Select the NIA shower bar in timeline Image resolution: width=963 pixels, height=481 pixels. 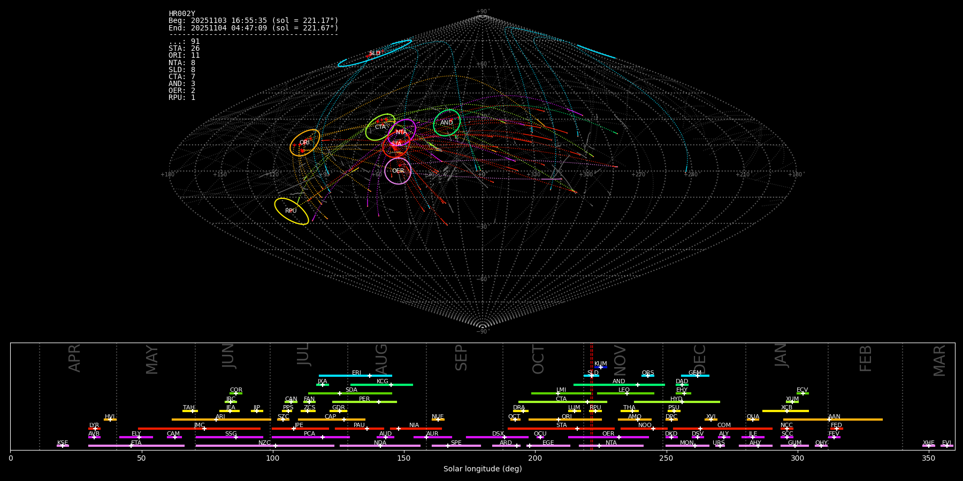[x=416, y=429]
